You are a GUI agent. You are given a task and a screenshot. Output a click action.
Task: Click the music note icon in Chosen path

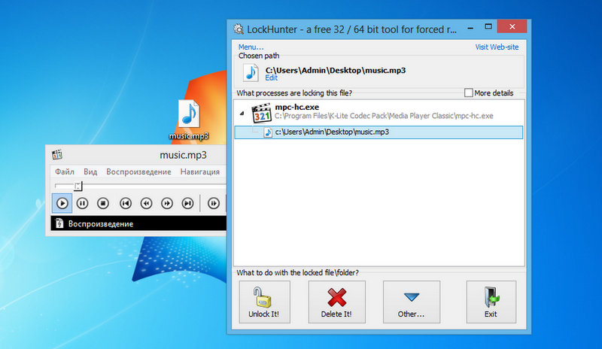point(251,72)
